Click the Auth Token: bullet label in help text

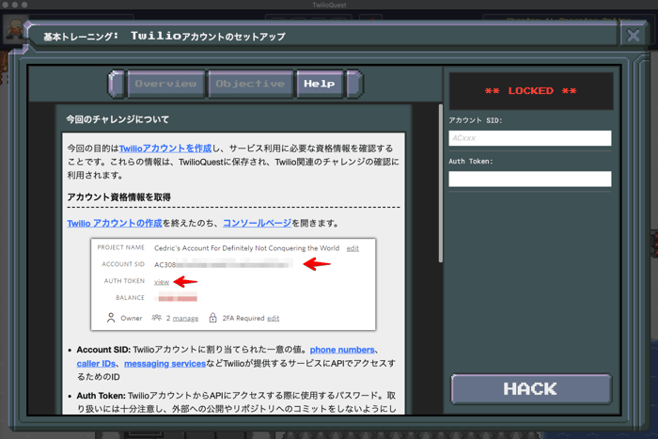102,396
